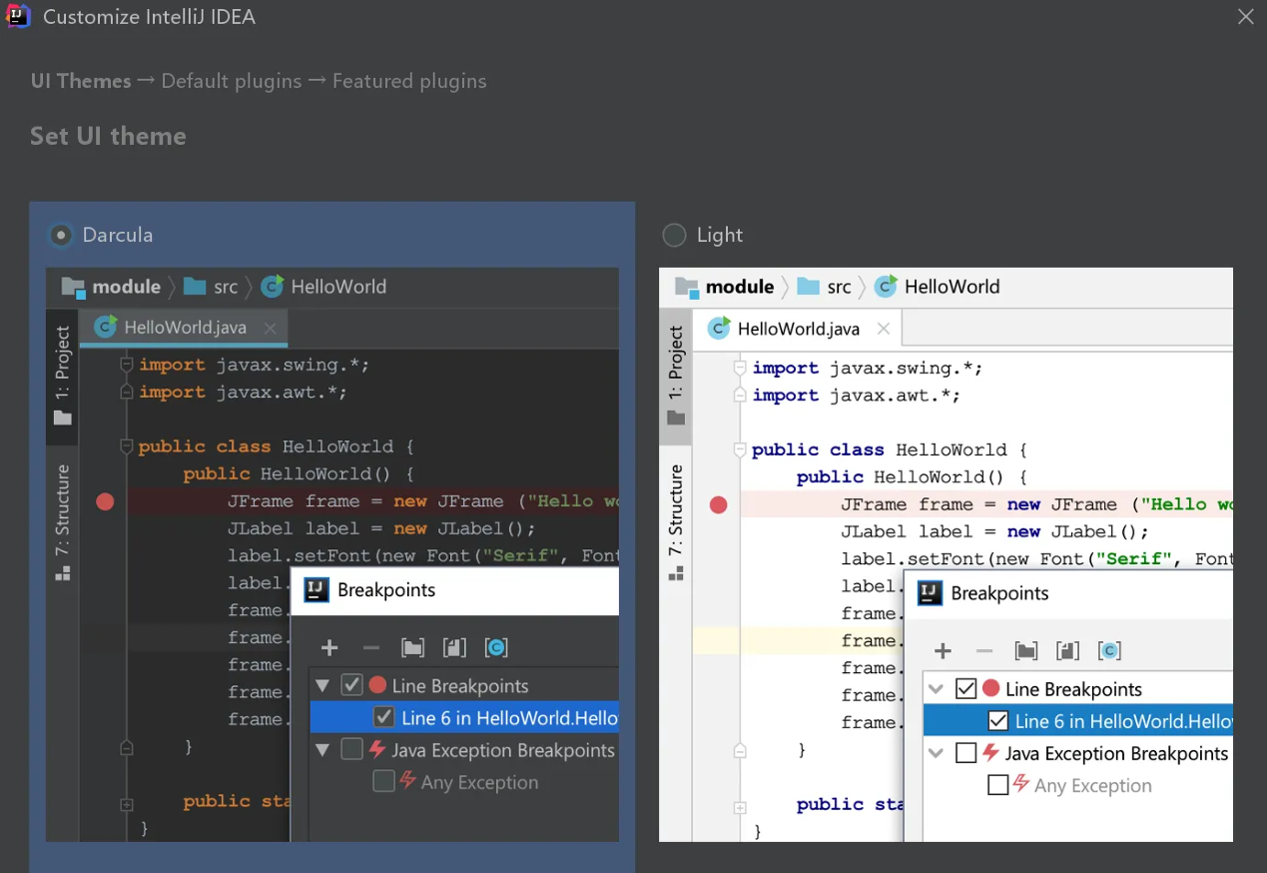The width and height of the screenshot is (1267, 873).
Task: Click the Darcula theme preview image
Action: [332, 554]
